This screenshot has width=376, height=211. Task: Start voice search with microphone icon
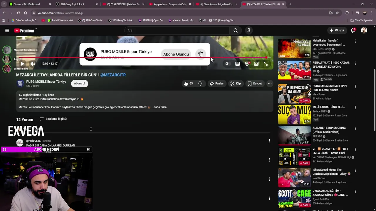(x=249, y=30)
